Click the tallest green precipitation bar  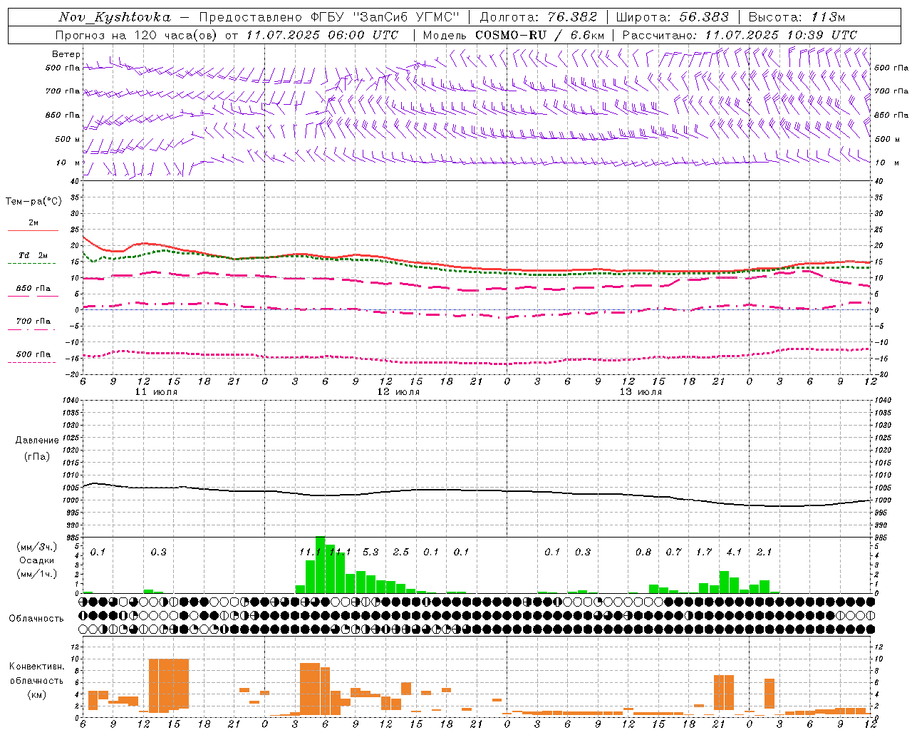[320, 565]
